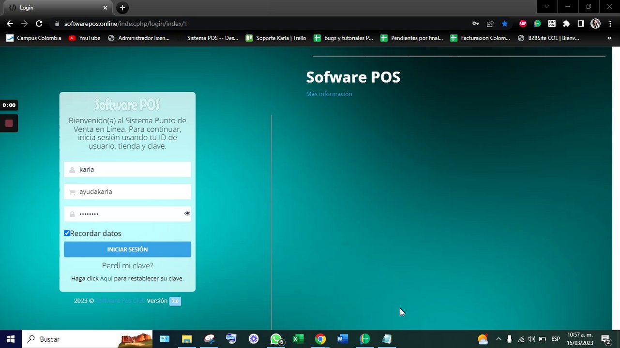Open File Explorer from the taskbar
This screenshot has width=620, height=348.
coord(187,339)
